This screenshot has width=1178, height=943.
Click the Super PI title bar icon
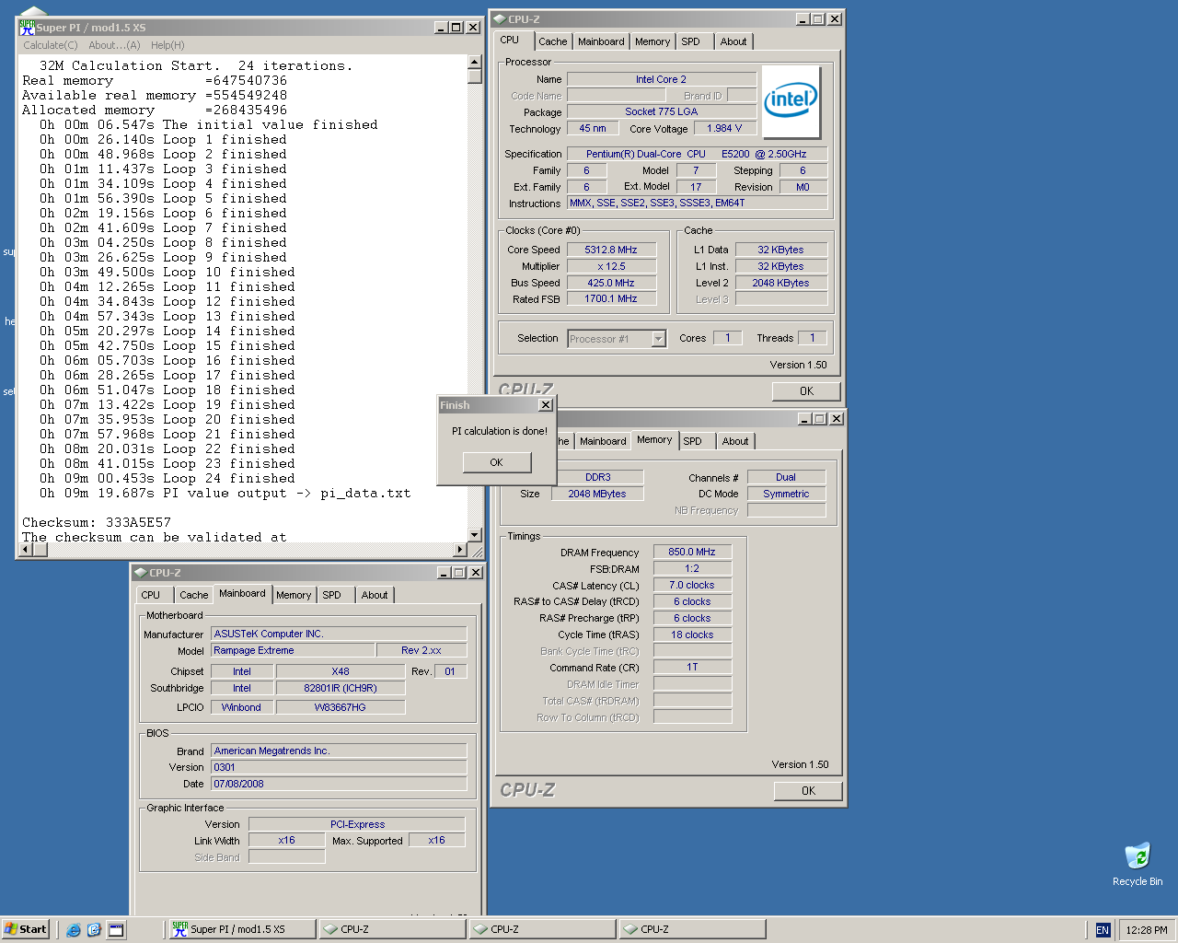(x=27, y=27)
